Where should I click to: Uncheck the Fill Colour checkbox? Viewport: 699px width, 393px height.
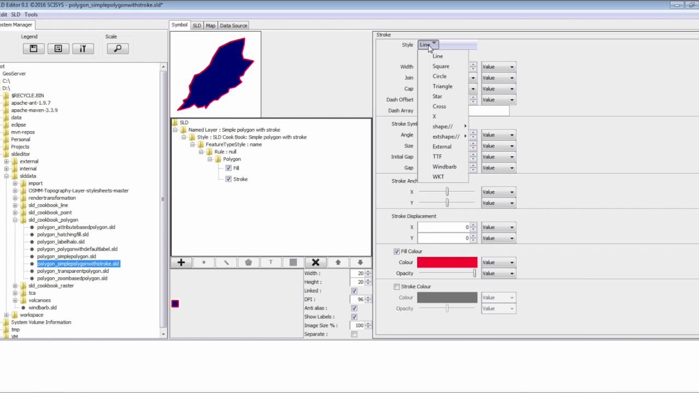396,252
